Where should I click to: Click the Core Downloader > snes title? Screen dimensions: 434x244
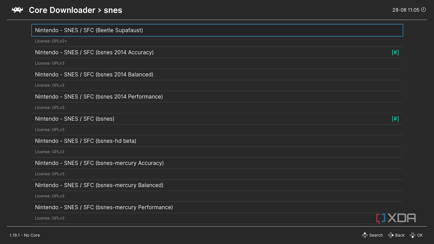click(x=76, y=10)
